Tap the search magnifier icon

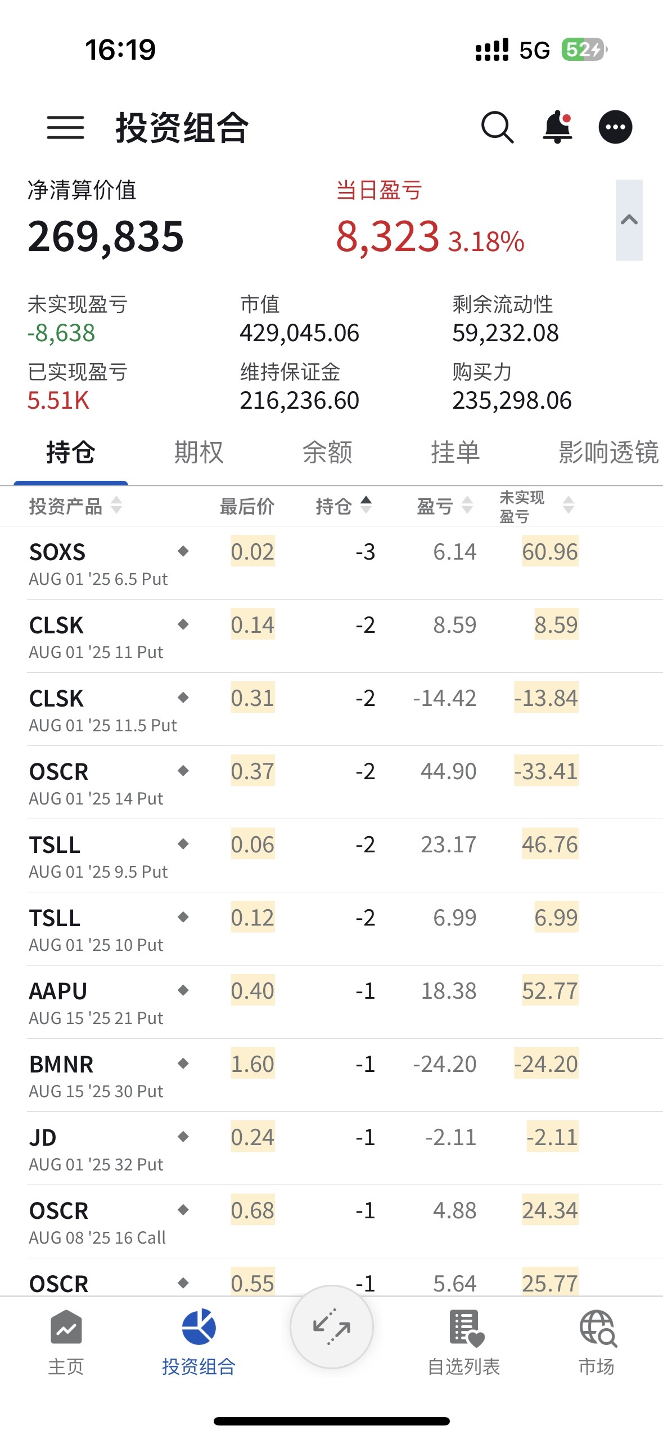[x=498, y=127]
